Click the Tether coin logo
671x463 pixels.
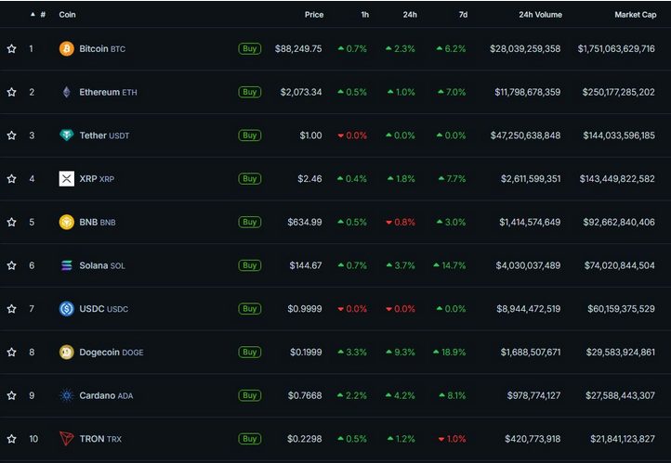(x=66, y=135)
